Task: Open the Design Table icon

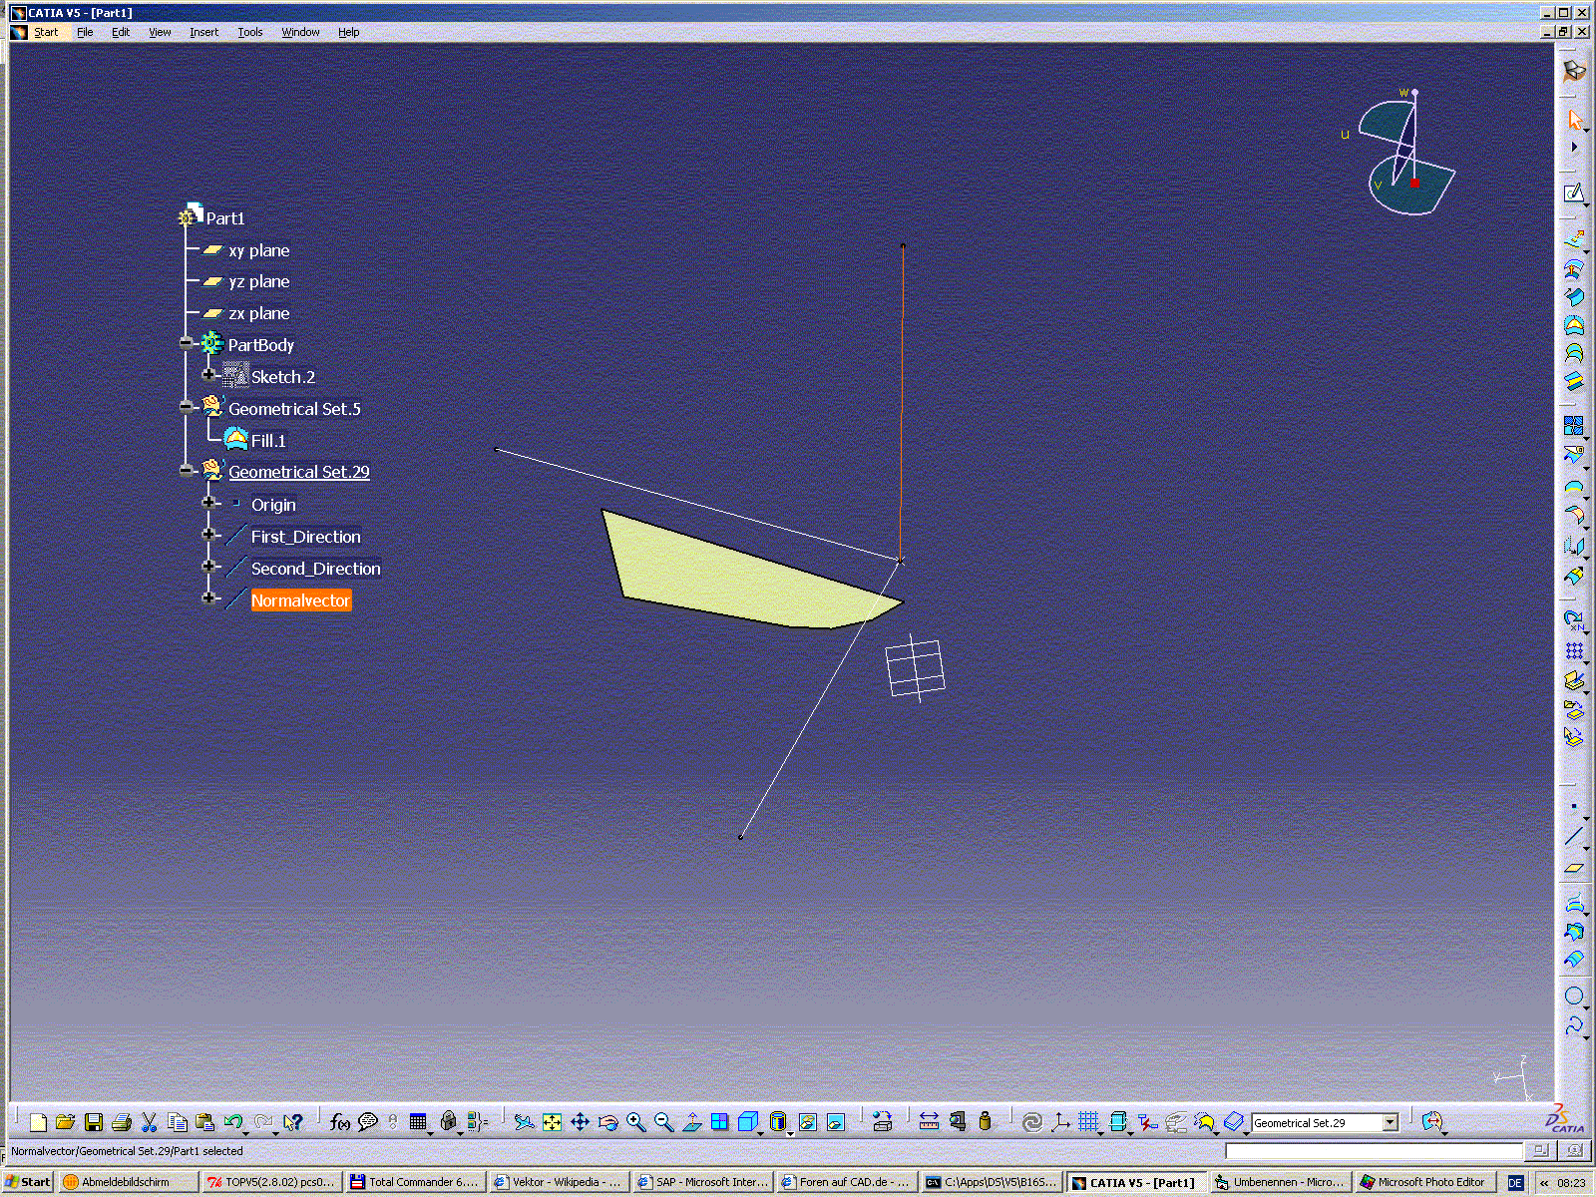Action: click(x=419, y=1122)
